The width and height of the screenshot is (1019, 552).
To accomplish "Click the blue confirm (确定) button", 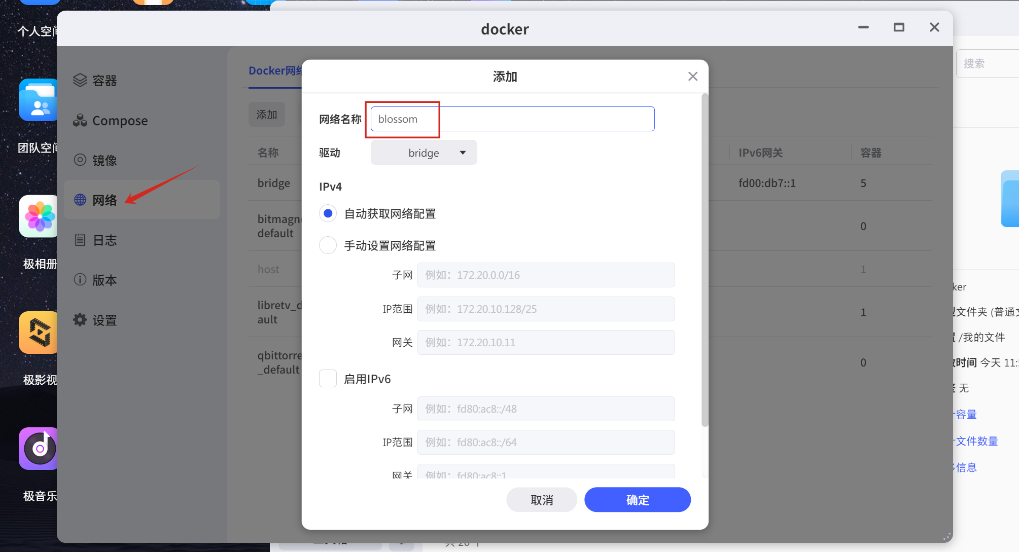I will (637, 500).
